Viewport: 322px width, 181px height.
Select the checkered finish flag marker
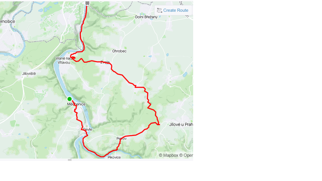pos(87,3)
